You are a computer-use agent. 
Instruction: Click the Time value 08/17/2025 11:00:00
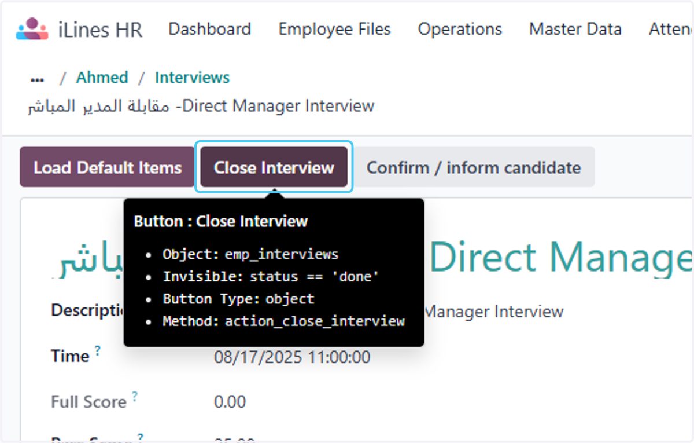(292, 357)
